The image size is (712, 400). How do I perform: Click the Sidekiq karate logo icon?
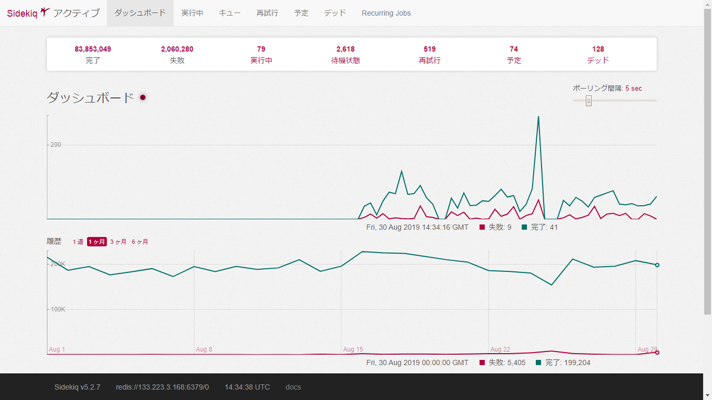[45, 12]
